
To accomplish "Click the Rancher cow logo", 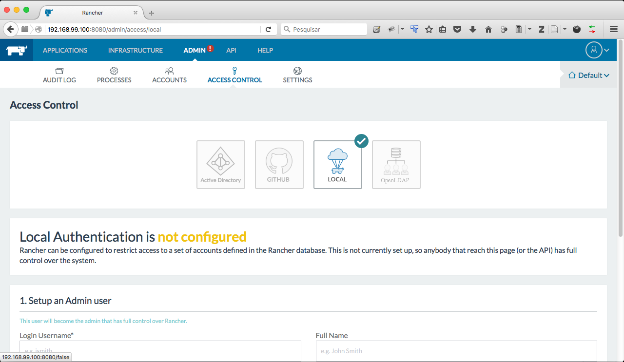I will click(16, 50).
